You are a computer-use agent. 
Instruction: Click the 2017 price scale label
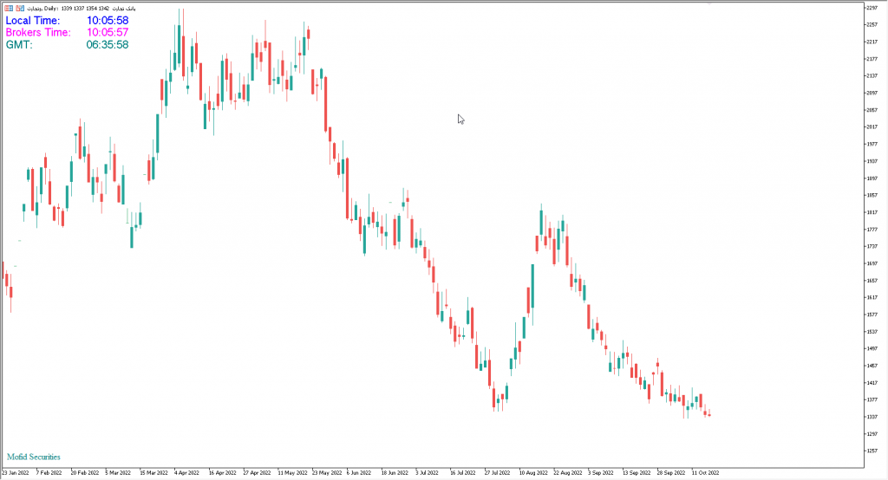pos(872,126)
